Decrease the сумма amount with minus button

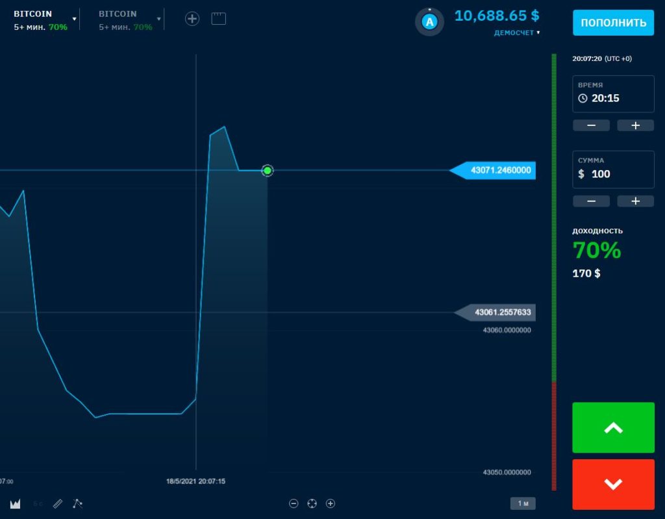pyautogui.click(x=591, y=201)
